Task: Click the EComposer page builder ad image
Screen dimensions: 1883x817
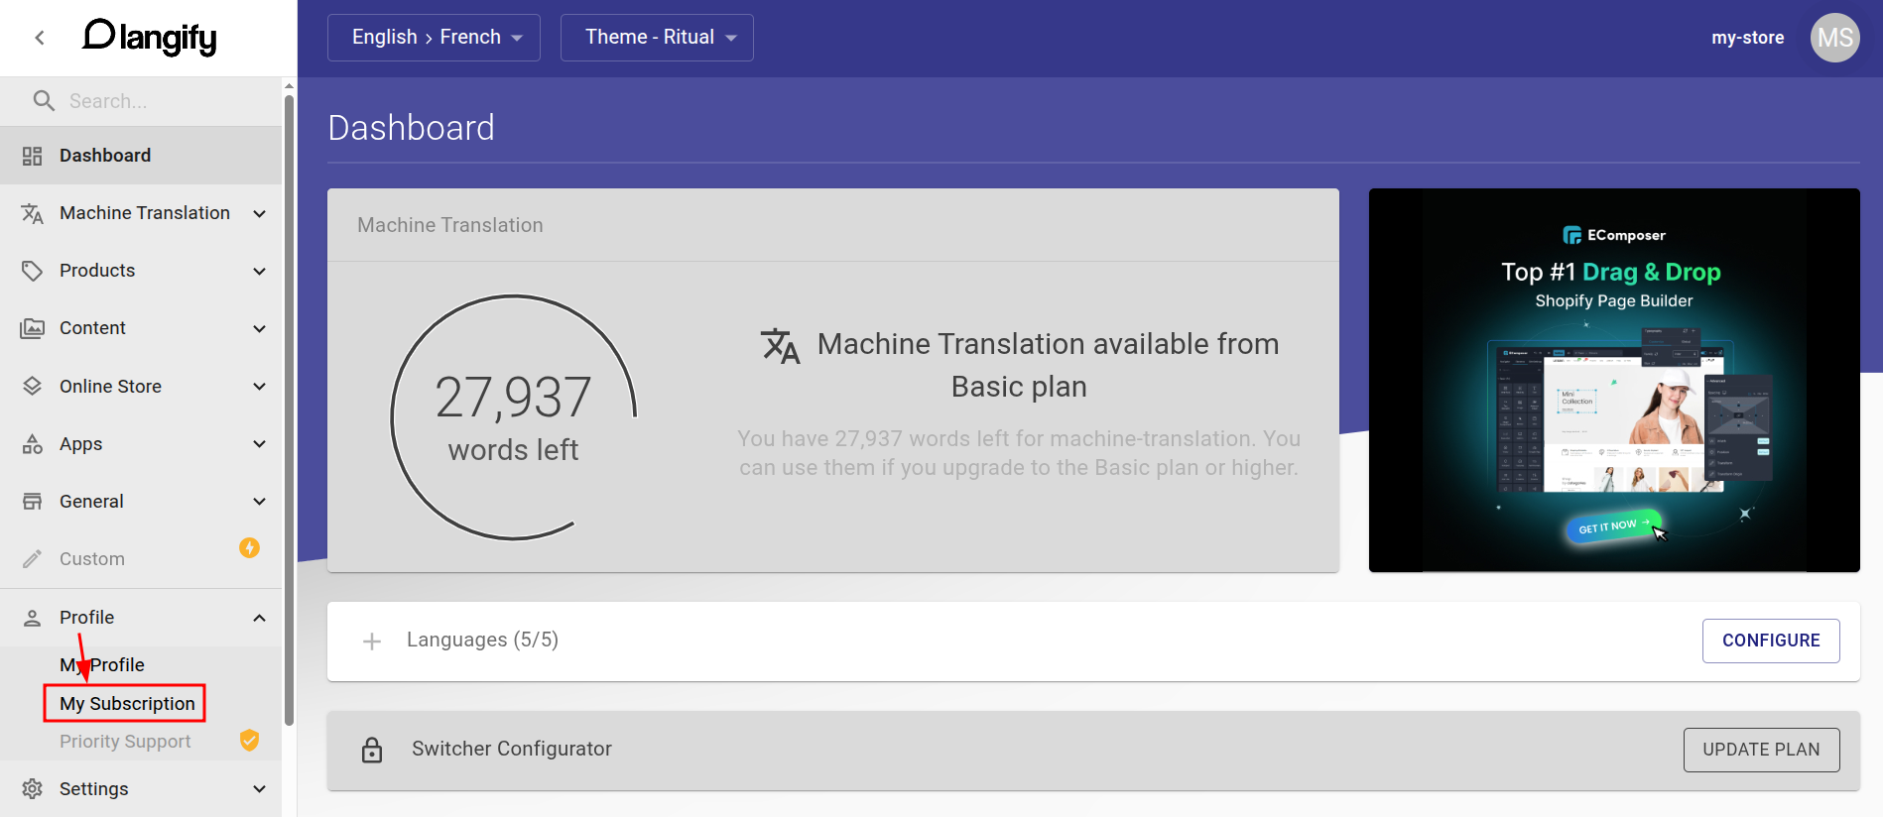Action: pyautogui.click(x=1614, y=380)
